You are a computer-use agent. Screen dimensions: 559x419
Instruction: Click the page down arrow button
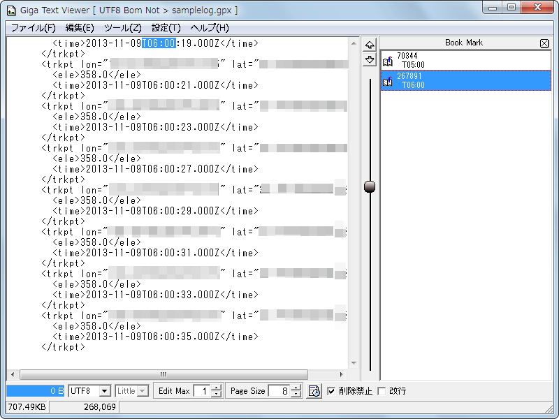(x=370, y=59)
